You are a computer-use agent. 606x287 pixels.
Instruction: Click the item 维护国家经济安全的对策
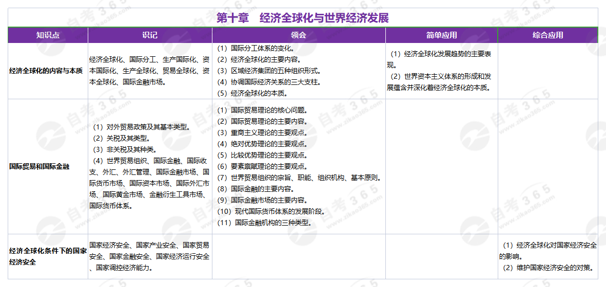click(549, 268)
